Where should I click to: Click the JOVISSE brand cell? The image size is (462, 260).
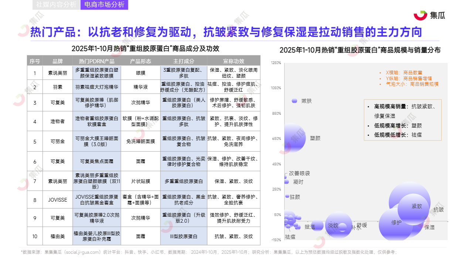click(58, 200)
